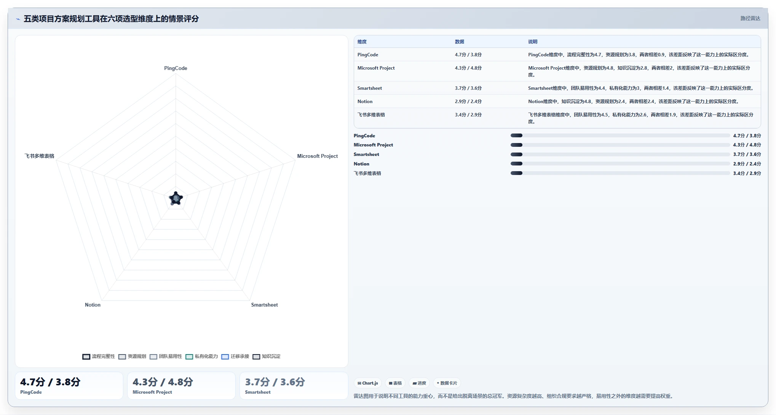Select the Microsoft Project table row name
Image resolution: width=776 pixels, height=415 pixels.
pos(376,68)
